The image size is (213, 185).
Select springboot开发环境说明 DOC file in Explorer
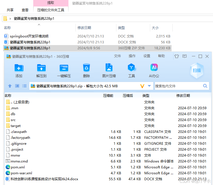click(26, 36)
